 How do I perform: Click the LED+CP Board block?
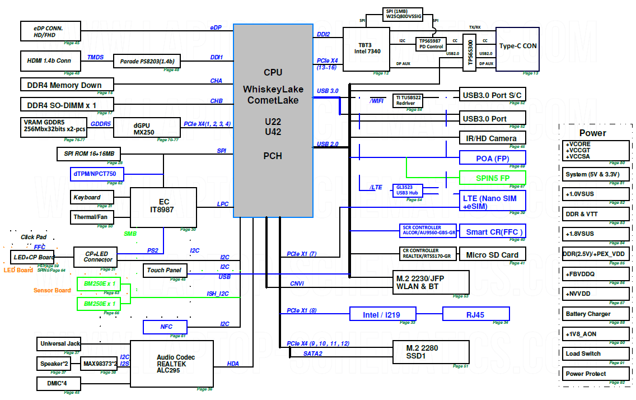[x=32, y=257]
